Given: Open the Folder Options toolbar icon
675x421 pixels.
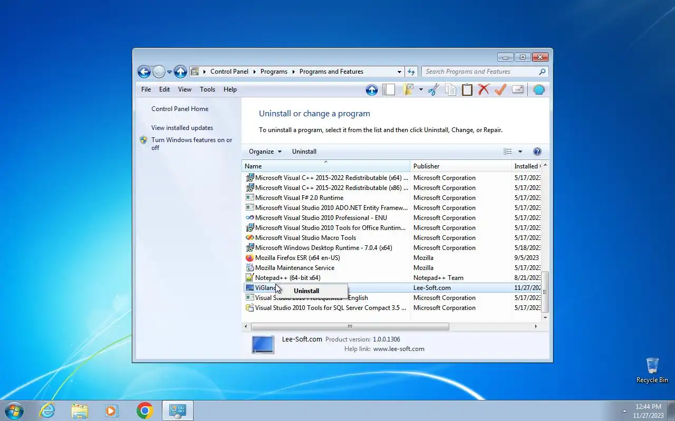Looking at the screenshot, I should tap(409, 90).
